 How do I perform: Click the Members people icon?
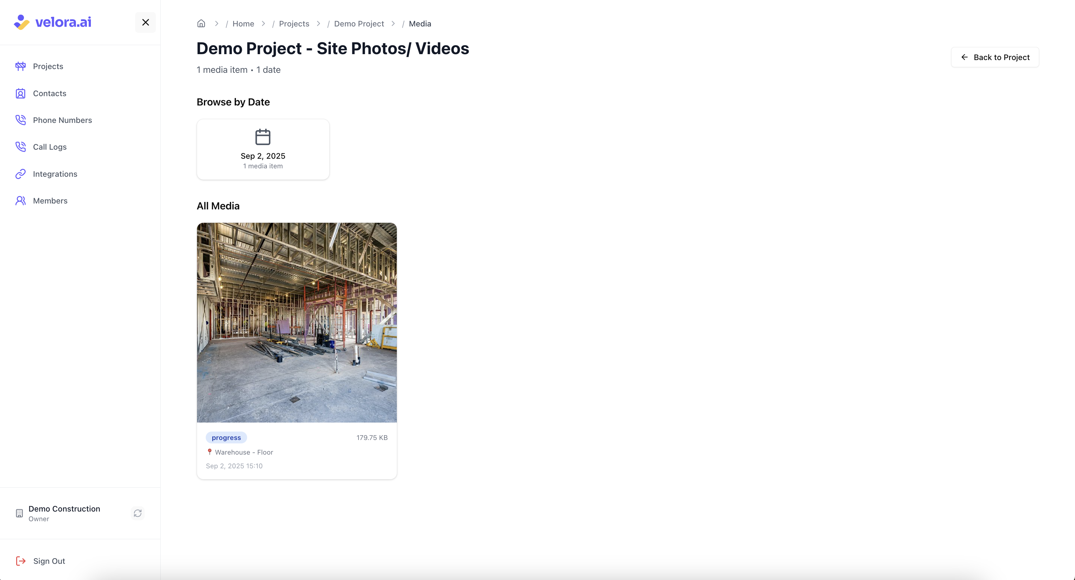pos(21,201)
